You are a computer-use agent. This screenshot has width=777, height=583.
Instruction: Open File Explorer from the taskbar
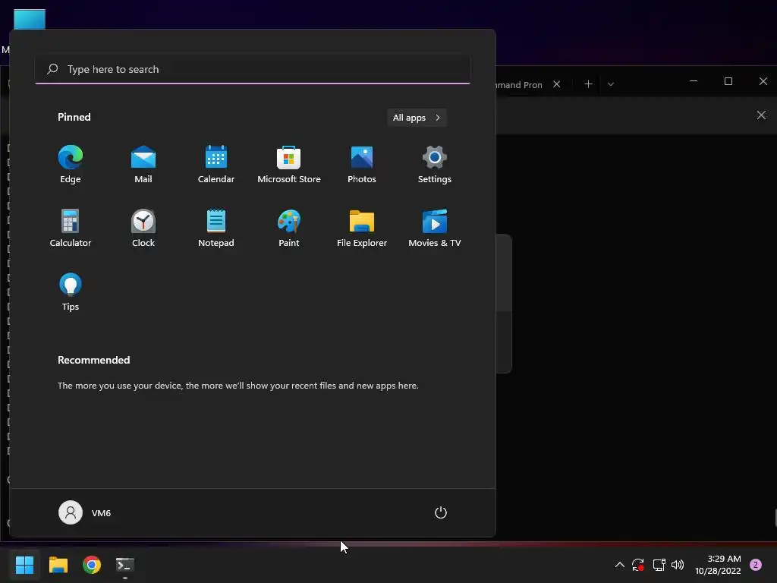(x=58, y=565)
